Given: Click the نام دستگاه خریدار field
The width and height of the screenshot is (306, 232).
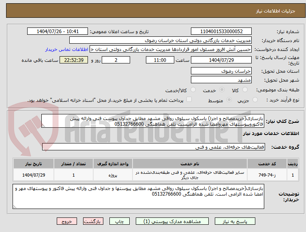Looking at the screenshot, I should pos(160,40).
